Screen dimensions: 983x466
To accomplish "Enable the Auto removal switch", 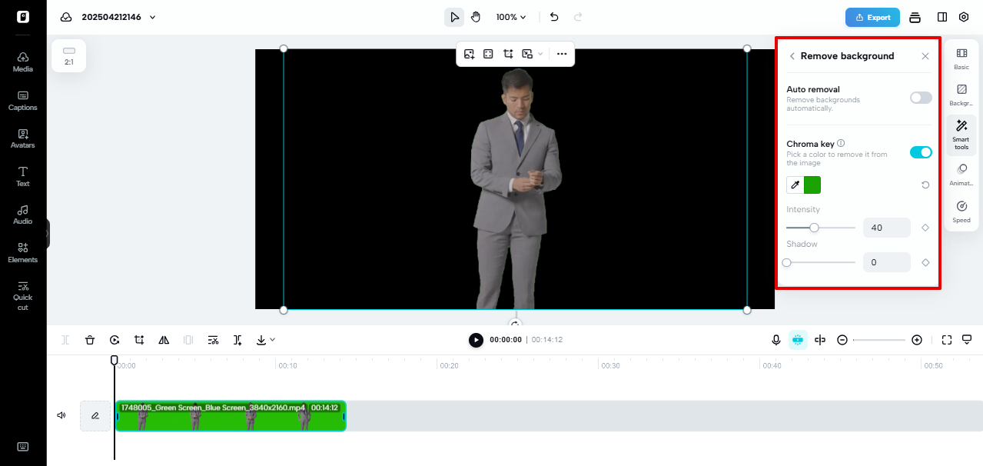I will 921,98.
